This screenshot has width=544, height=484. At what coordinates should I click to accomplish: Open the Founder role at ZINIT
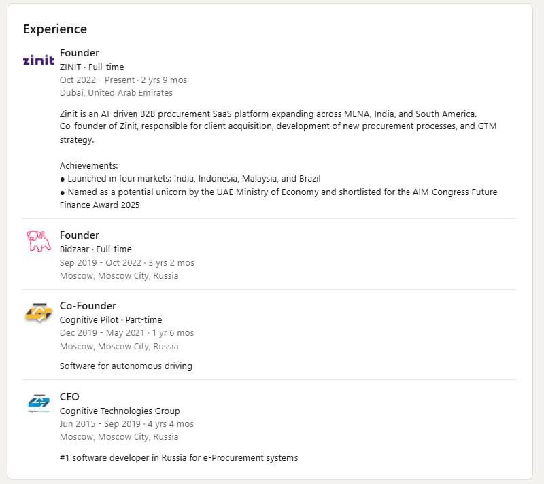(79, 53)
